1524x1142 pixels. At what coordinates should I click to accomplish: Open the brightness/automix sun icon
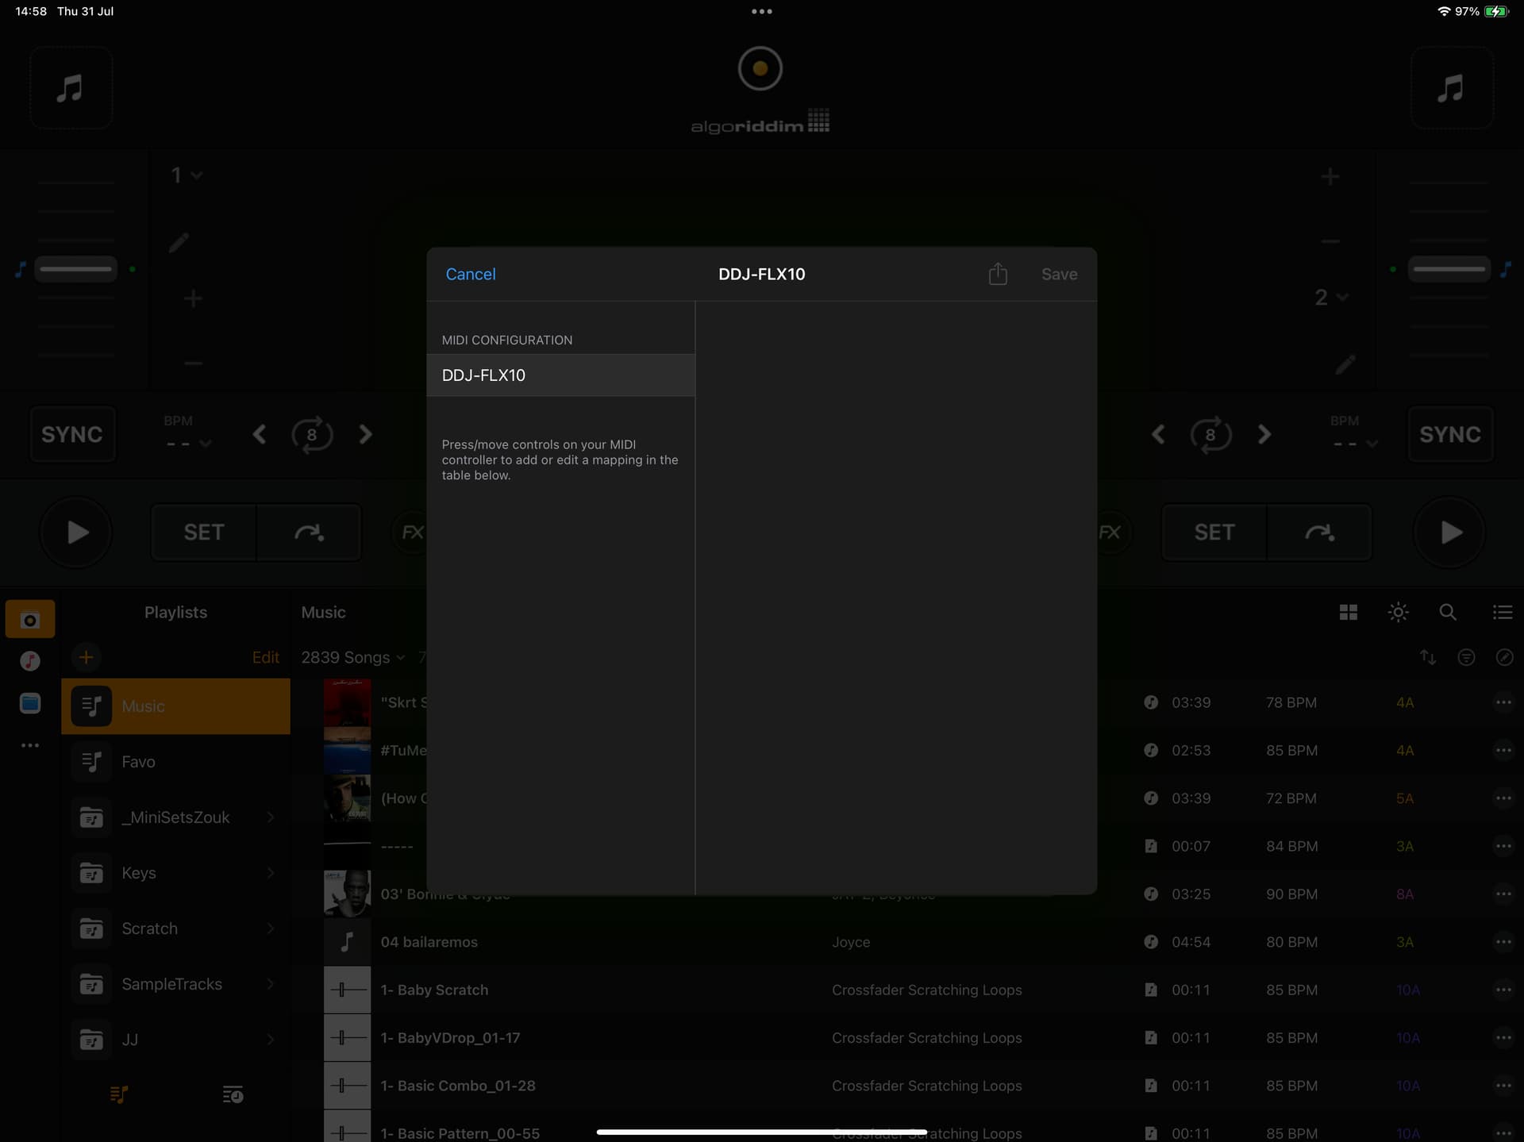1398,612
